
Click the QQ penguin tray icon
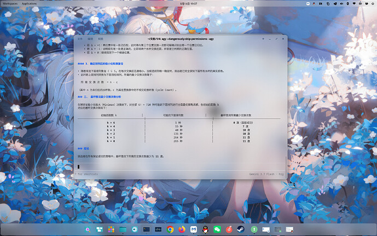314,4
